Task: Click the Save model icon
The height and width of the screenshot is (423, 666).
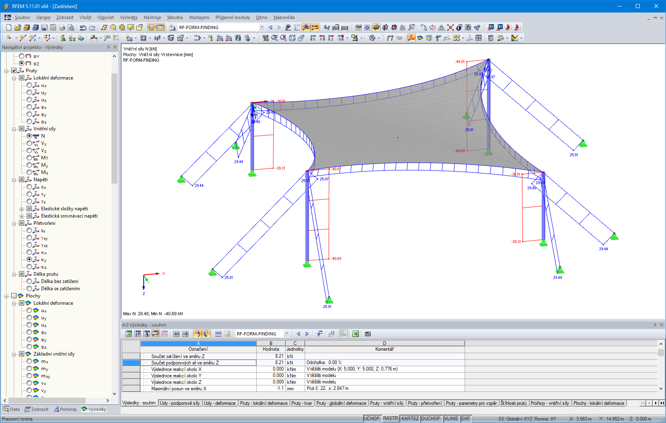Action: coord(44,27)
